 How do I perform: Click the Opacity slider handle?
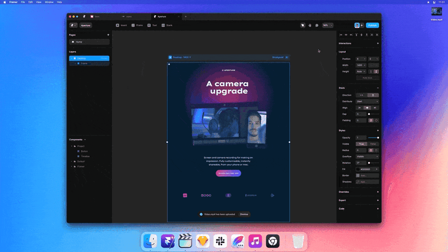(x=378, y=138)
